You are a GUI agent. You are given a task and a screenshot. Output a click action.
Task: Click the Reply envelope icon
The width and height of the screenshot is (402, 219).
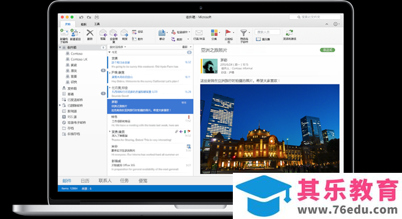click(103, 33)
